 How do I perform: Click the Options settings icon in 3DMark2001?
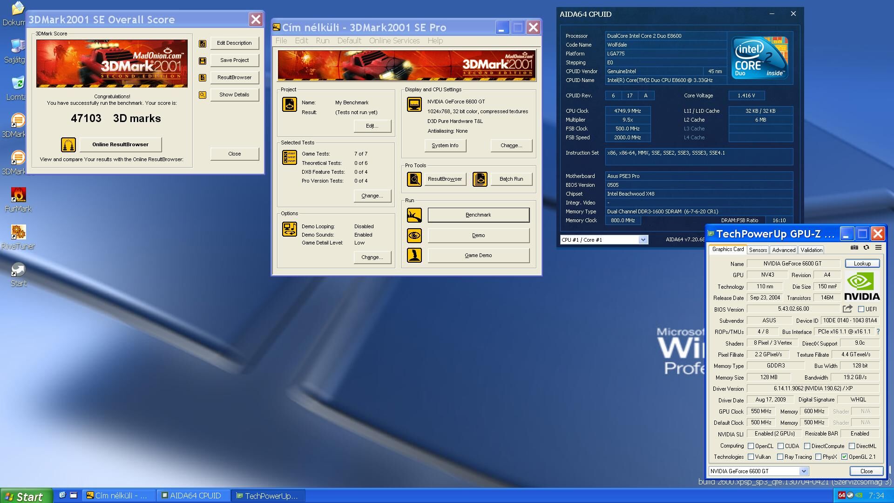click(x=290, y=229)
